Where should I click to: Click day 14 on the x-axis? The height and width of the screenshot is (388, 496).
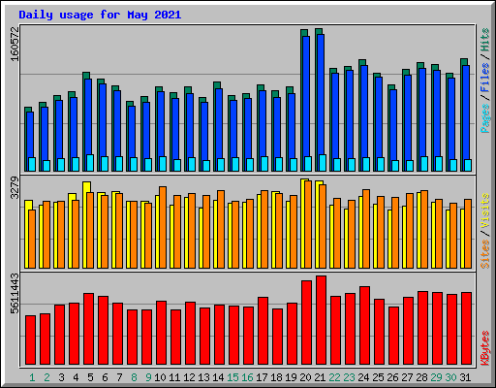(218, 377)
